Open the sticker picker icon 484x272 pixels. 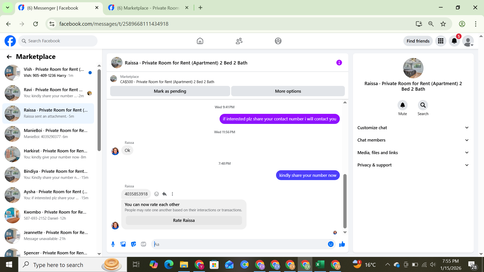133,244
